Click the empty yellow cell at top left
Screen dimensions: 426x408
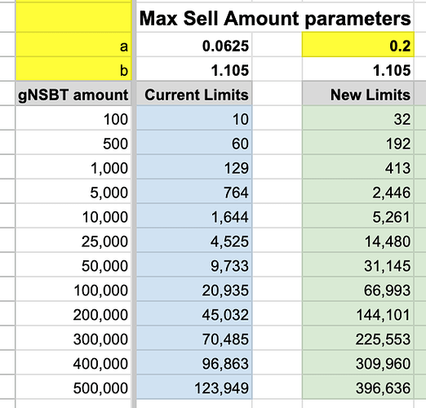(73, 18)
